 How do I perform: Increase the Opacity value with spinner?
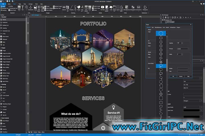(x=182, y=42)
